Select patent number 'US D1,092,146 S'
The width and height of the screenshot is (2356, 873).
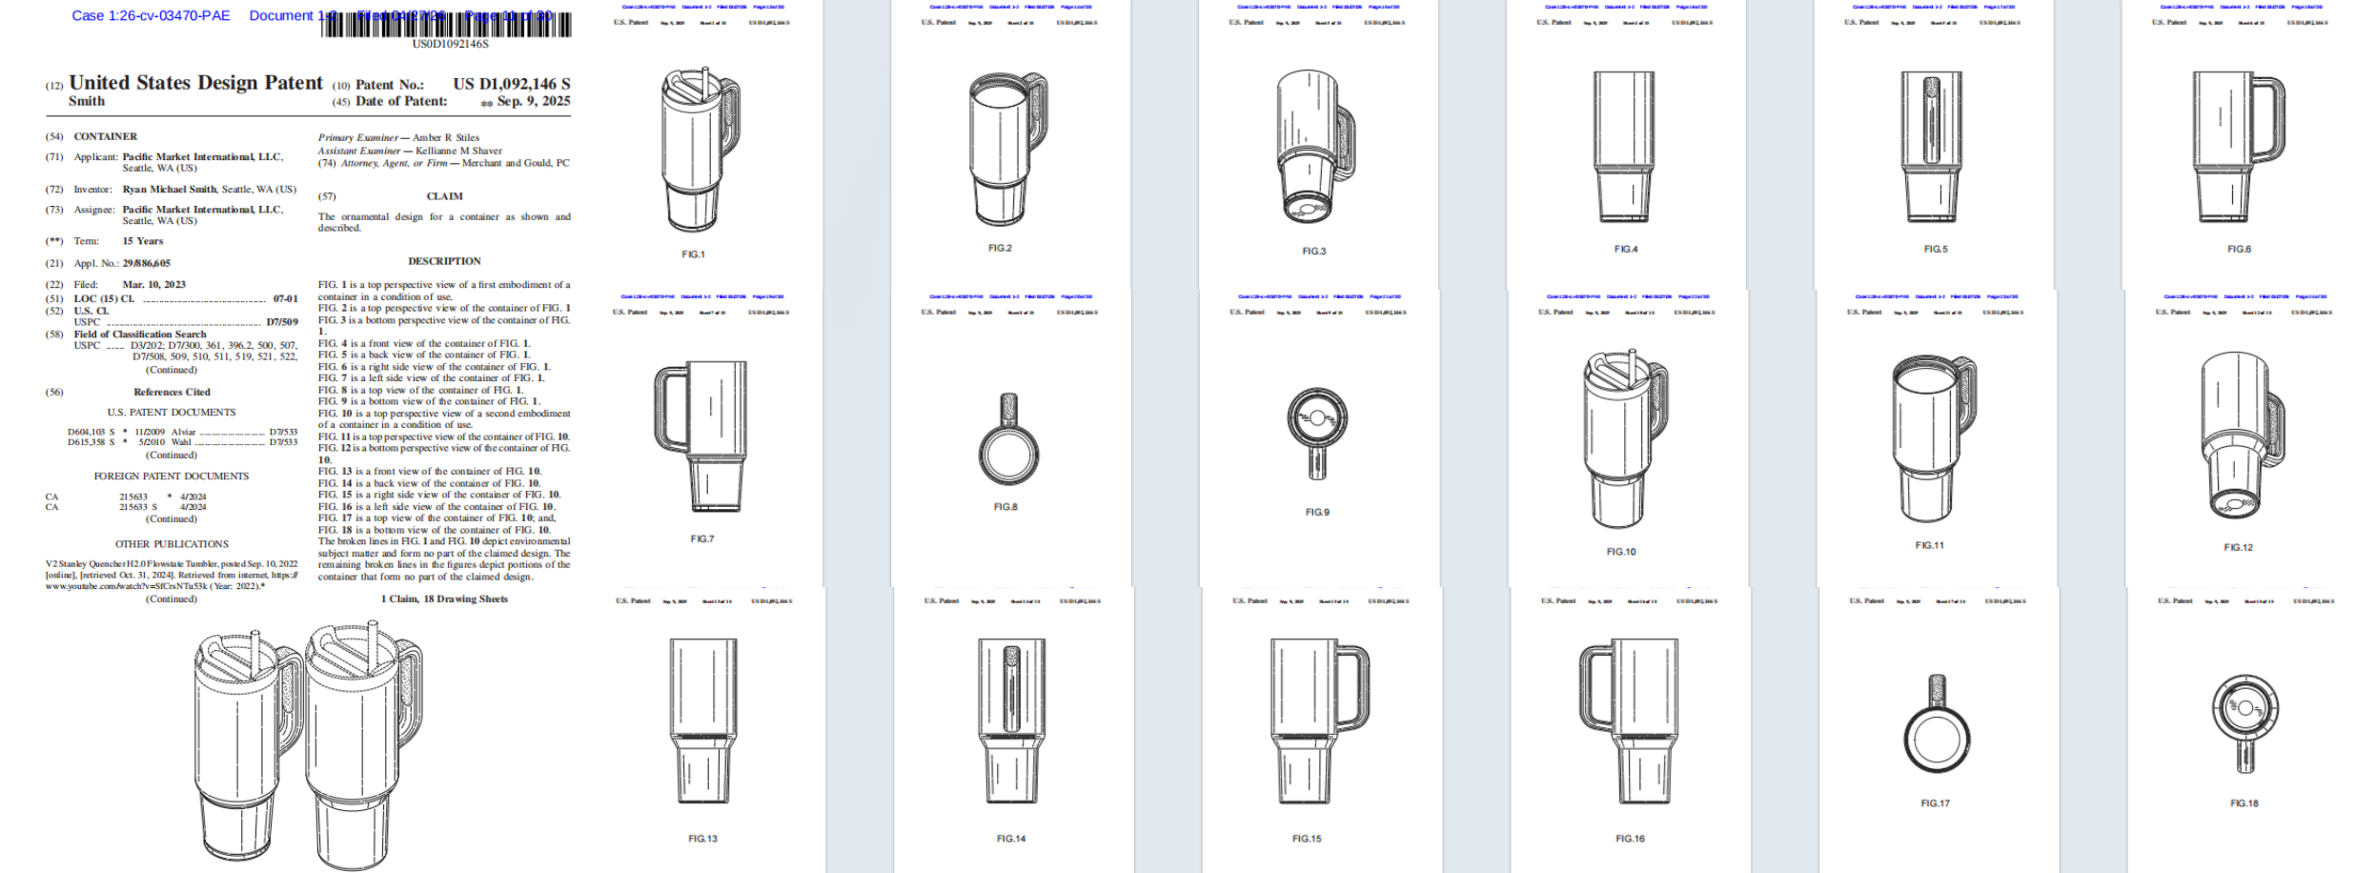[511, 84]
